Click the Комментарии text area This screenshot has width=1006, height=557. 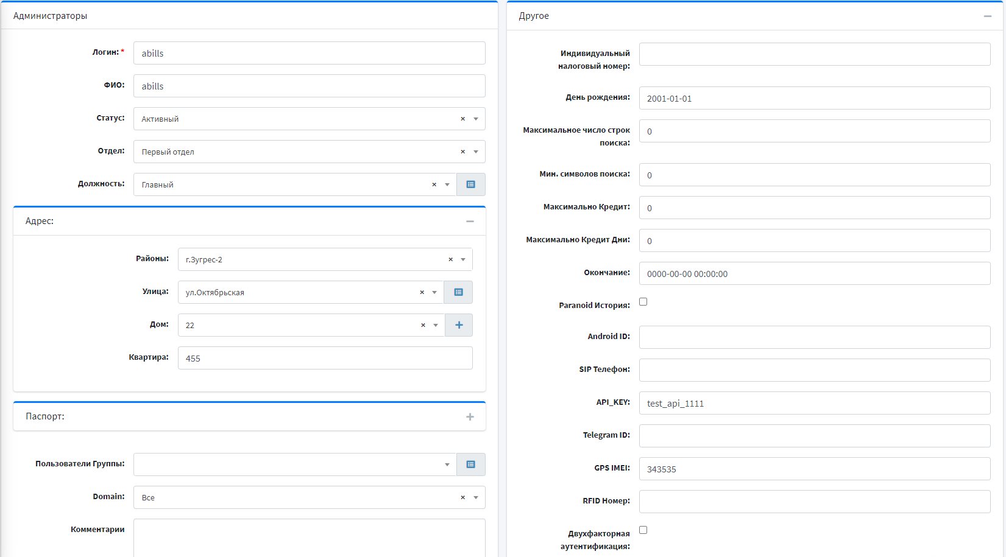tap(309, 538)
